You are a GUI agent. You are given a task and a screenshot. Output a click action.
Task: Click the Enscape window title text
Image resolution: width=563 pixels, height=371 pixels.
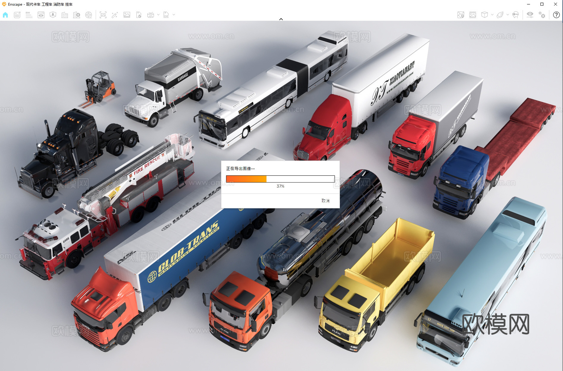(x=40, y=4)
